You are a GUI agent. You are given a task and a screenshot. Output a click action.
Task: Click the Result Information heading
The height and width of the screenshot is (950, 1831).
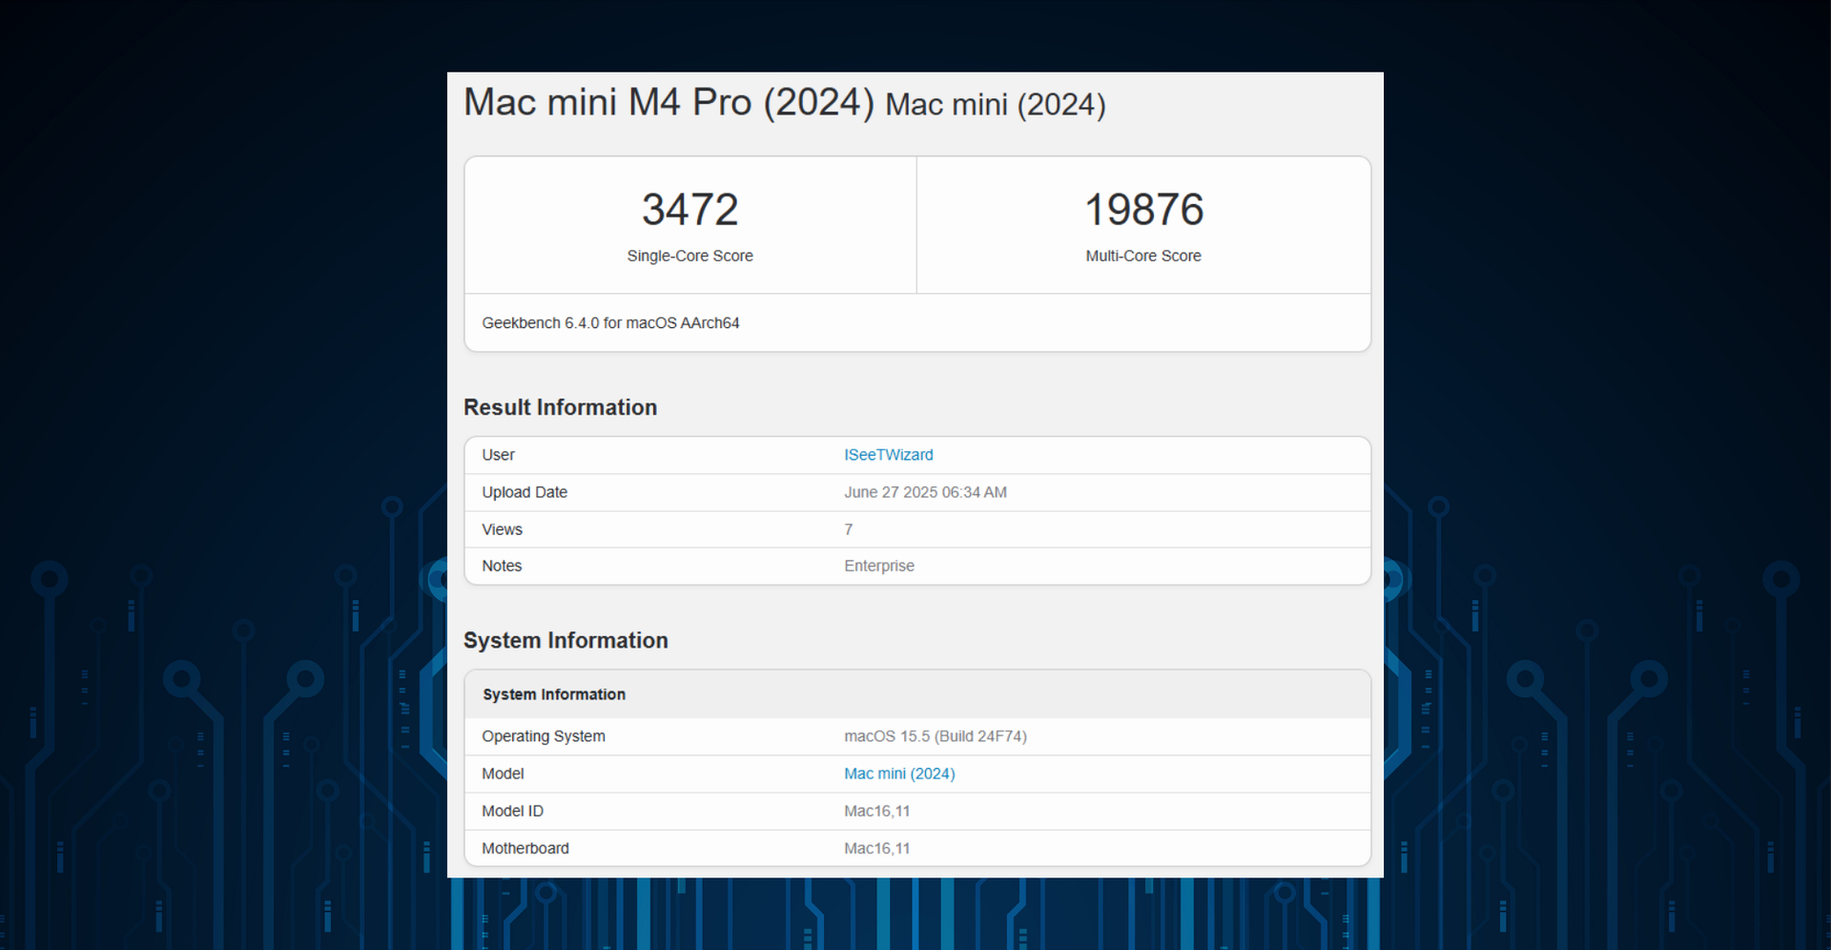[x=560, y=407]
